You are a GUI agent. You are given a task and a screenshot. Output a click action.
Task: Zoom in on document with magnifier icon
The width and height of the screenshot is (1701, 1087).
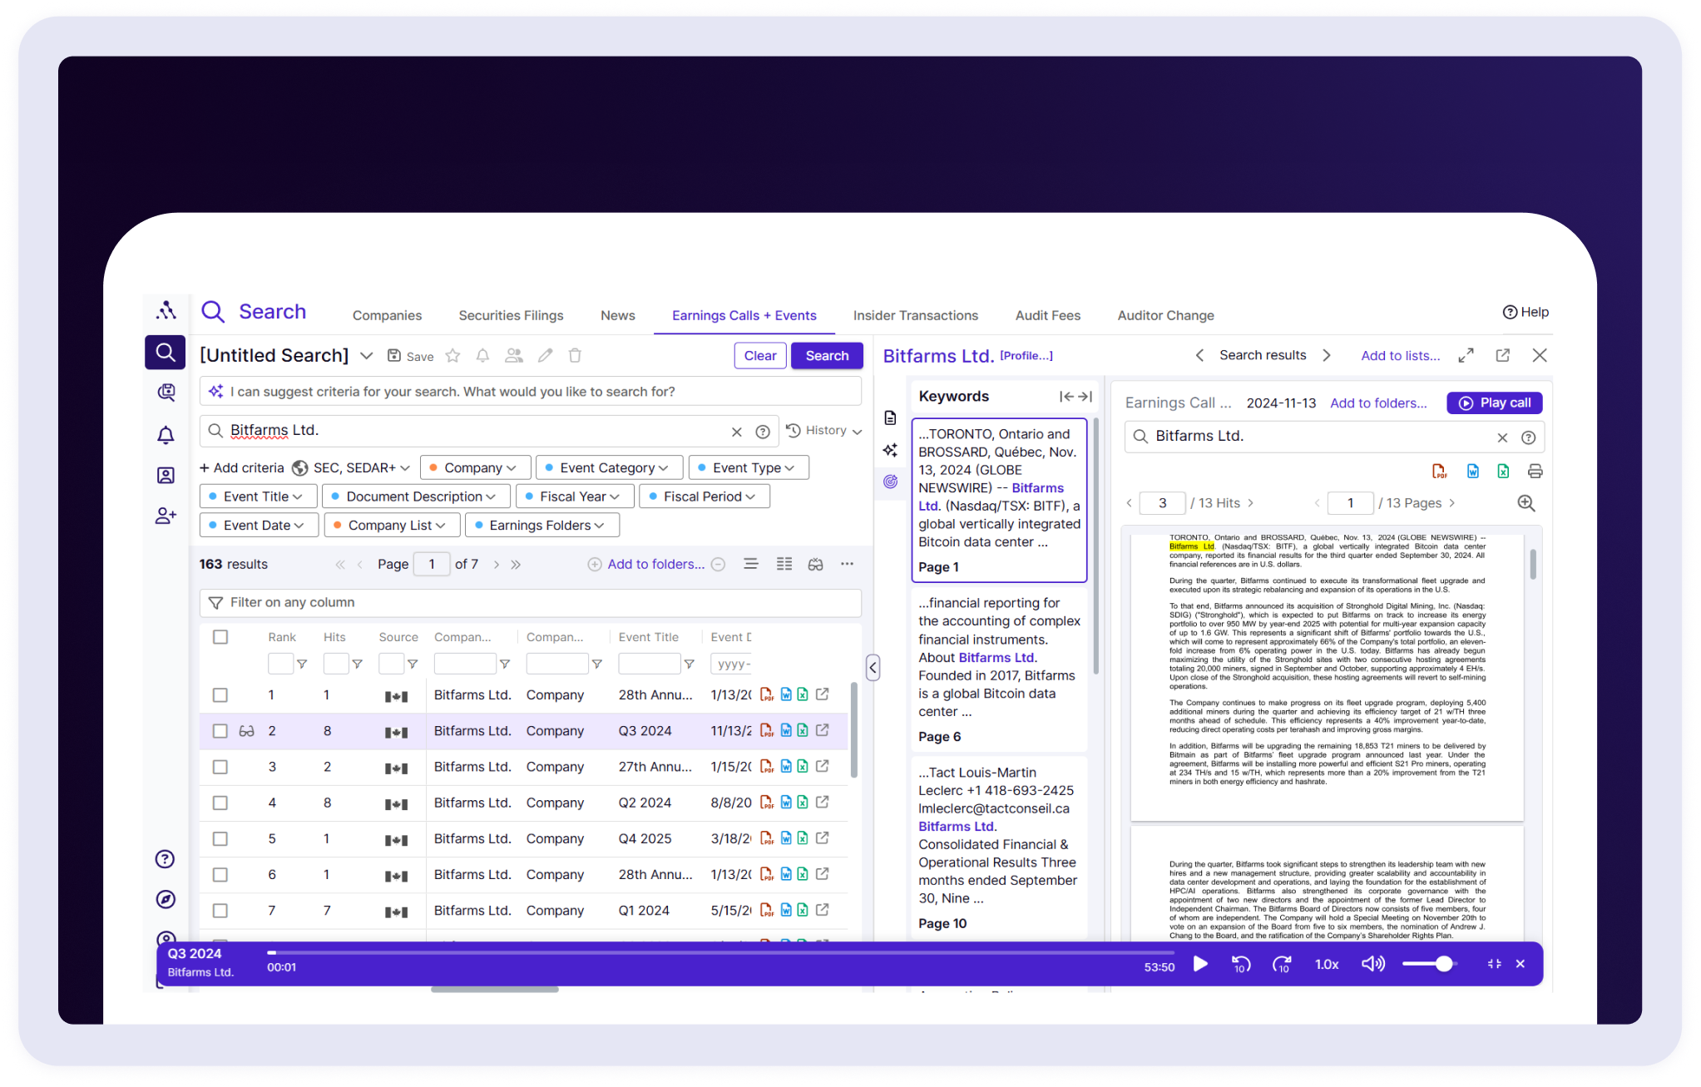coord(1525,503)
